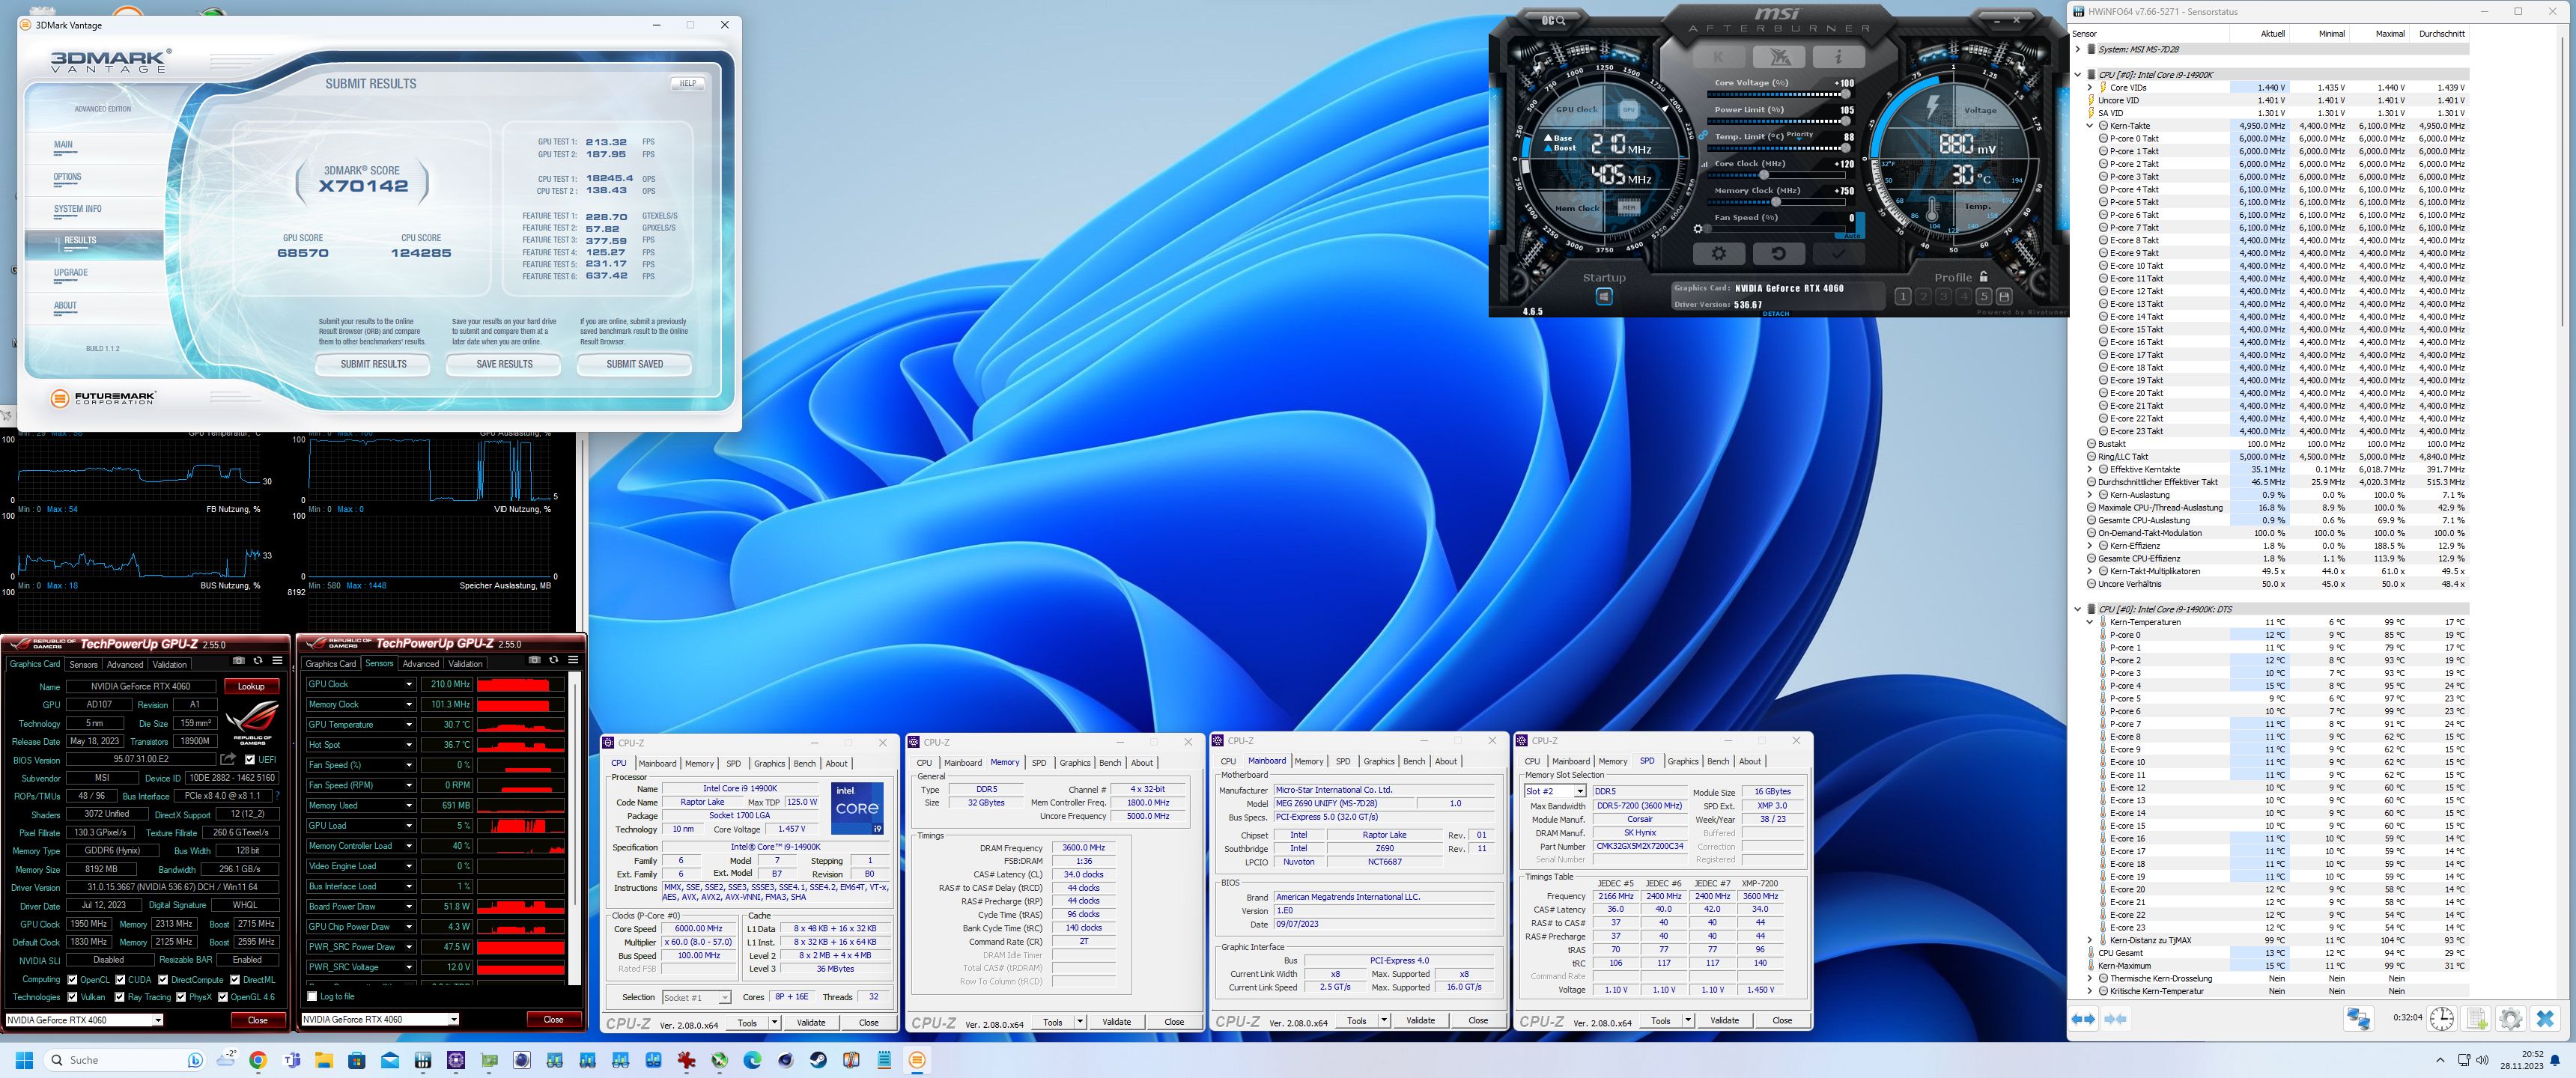
Task: Expand the Core VIDs node in HWiNFO
Action: (2090, 88)
